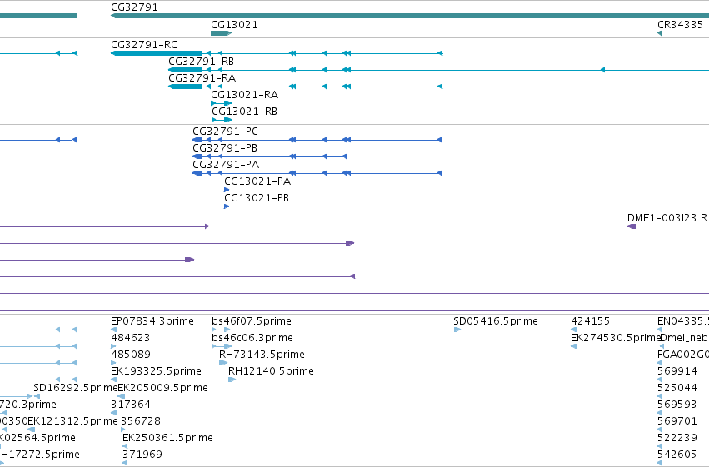709x467 pixels.
Task: Select the bs46c06.3prime EST
Action: pos(252,338)
